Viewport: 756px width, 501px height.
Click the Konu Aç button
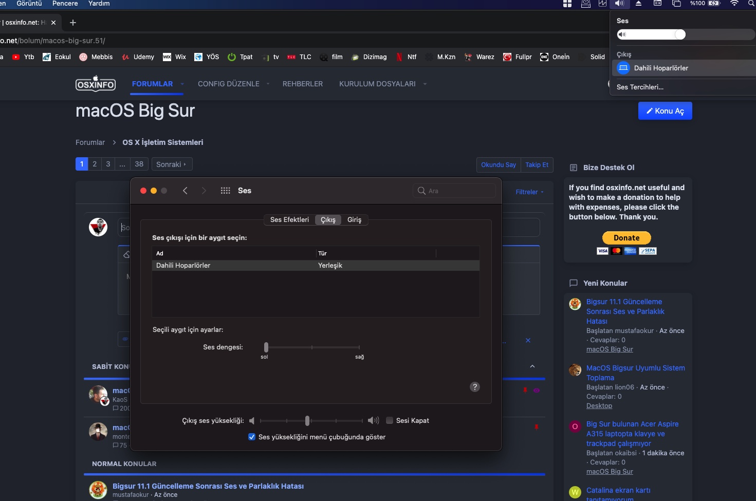(665, 111)
